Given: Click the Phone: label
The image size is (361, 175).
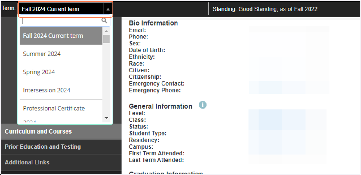Looking at the screenshot, I should [139, 37].
